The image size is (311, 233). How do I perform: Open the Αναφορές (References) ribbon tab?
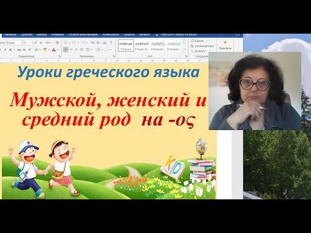(58, 34)
